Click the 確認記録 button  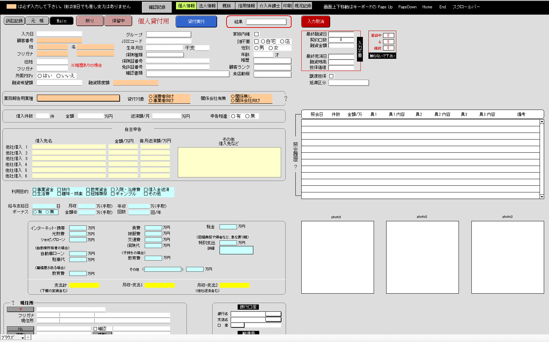(x=157, y=7)
